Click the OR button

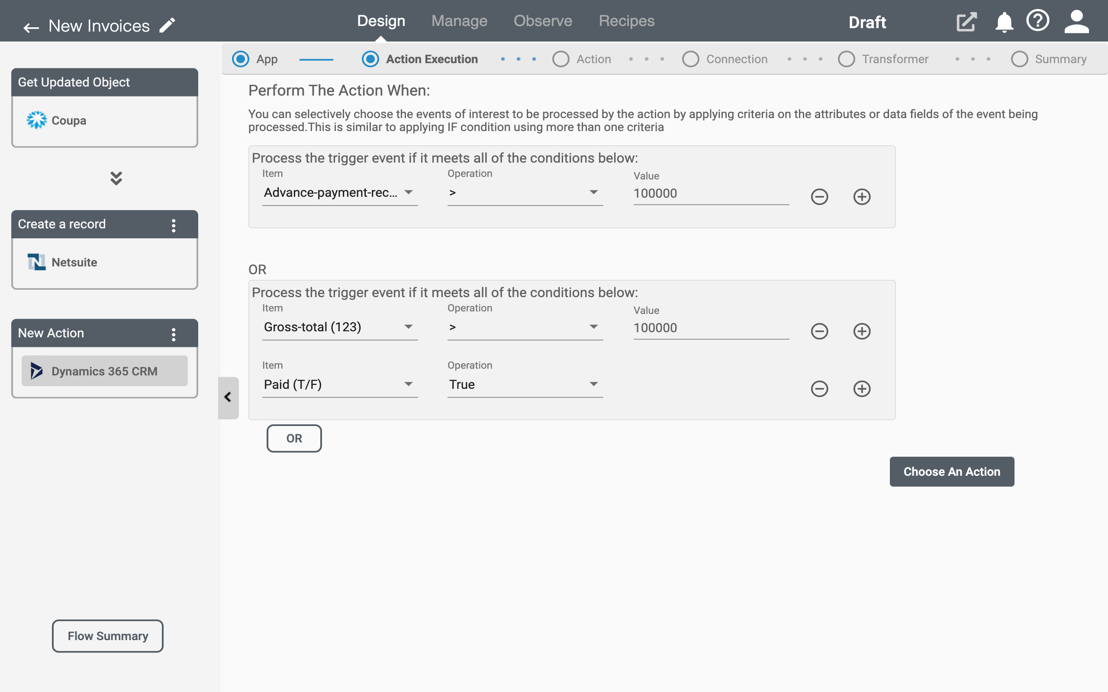point(294,439)
